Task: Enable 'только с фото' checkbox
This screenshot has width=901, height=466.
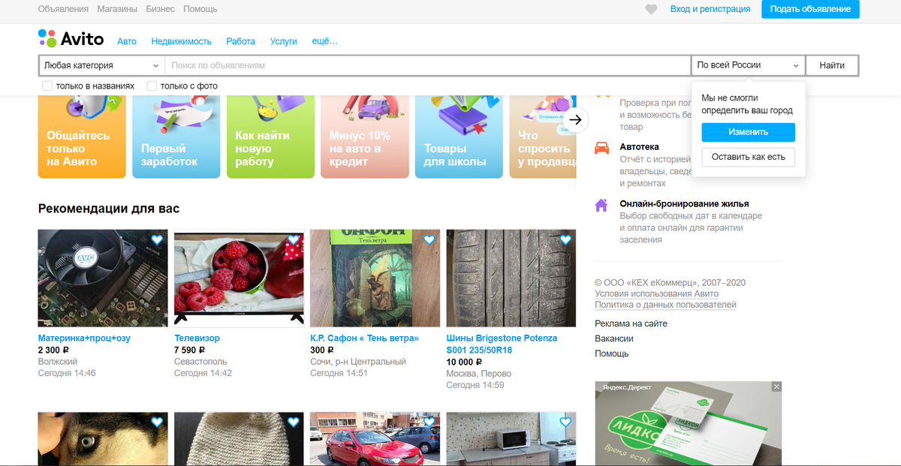Action: (152, 86)
